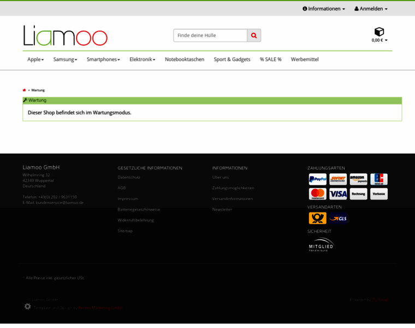
Task: Open the shopping cart box icon
Action: (x=379, y=32)
